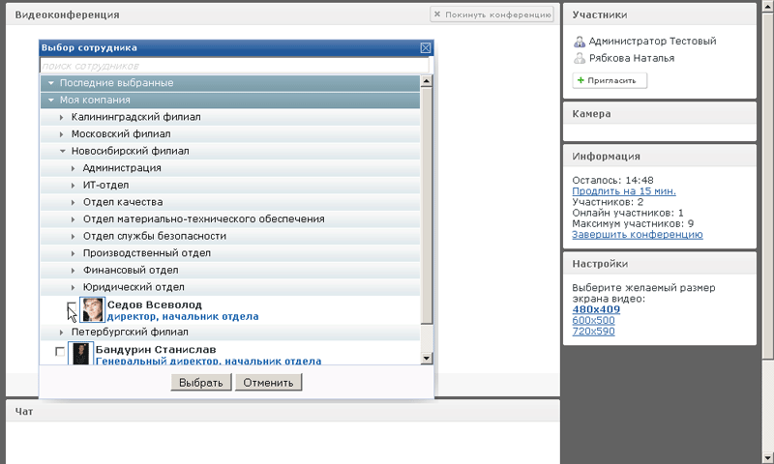Select the 480x409 video size
Viewport: 774px width, 464px height.
pos(596,309)
